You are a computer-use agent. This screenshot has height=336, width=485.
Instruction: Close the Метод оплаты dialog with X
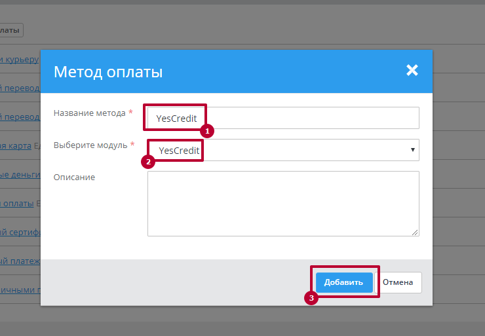coord(412,71)
